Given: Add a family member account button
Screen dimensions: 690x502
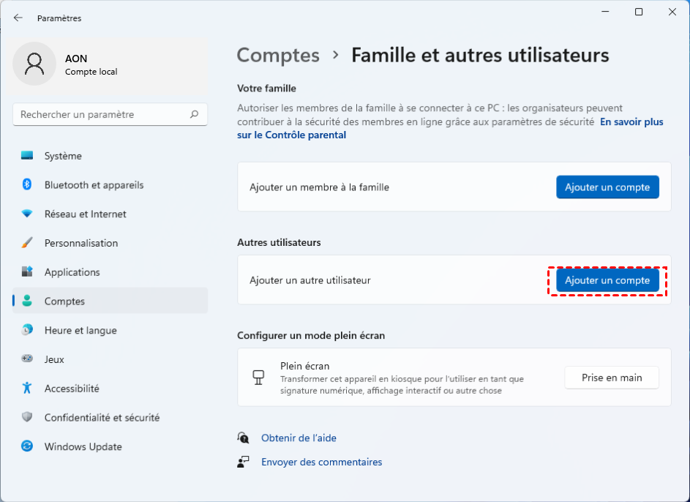Looking at the screenshot, I should (x=607, y=187).
